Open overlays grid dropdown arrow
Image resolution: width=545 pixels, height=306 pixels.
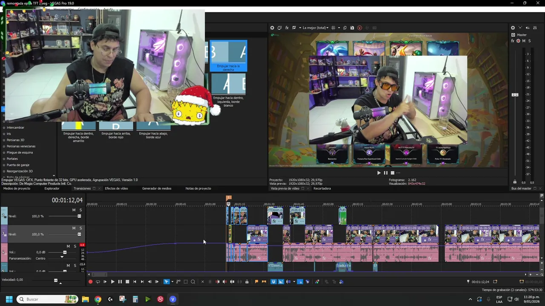click(x=339, y=28)
